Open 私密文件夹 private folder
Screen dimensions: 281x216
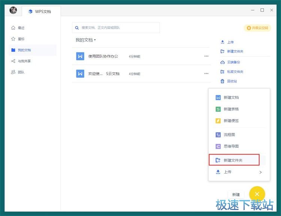(x=232, y=72)
